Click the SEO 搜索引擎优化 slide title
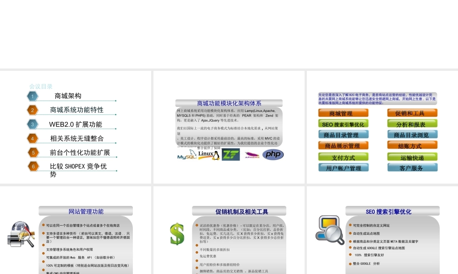 (x=388, y=212)
